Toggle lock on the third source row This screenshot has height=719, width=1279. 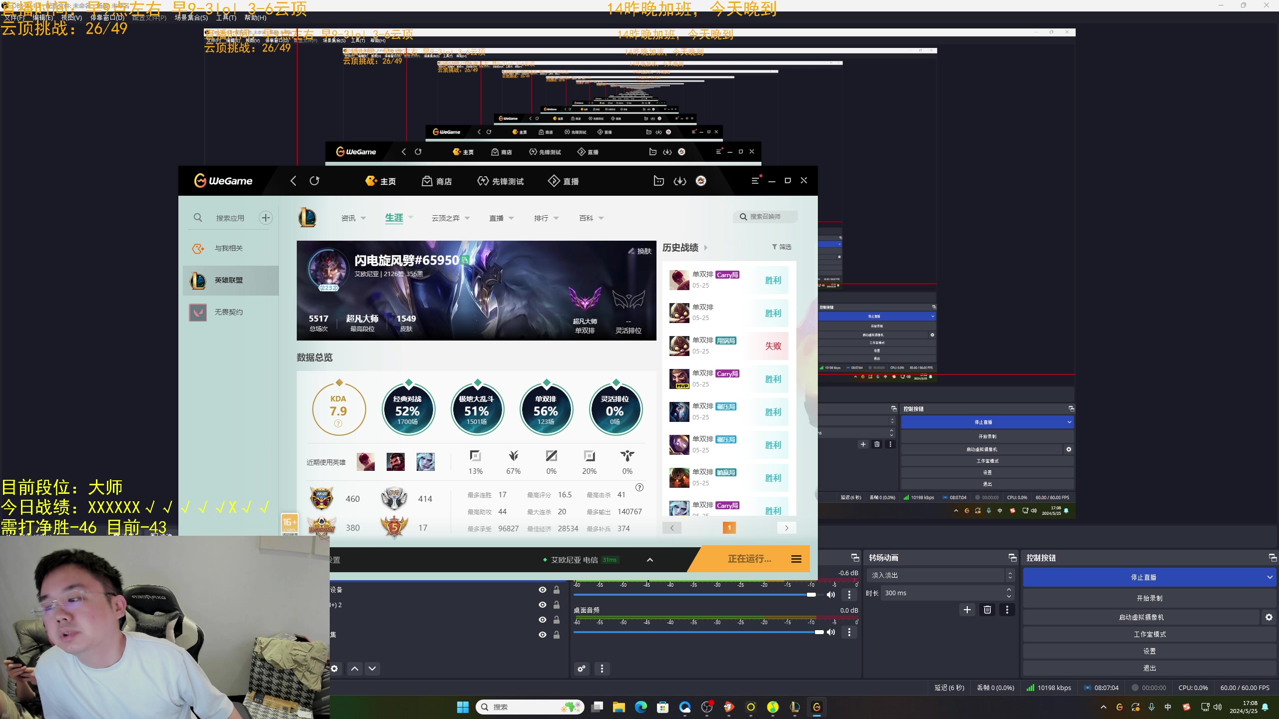click(557, 620)
